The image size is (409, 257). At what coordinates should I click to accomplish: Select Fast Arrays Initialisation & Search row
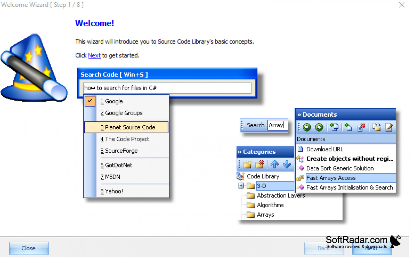pos(346,187)
